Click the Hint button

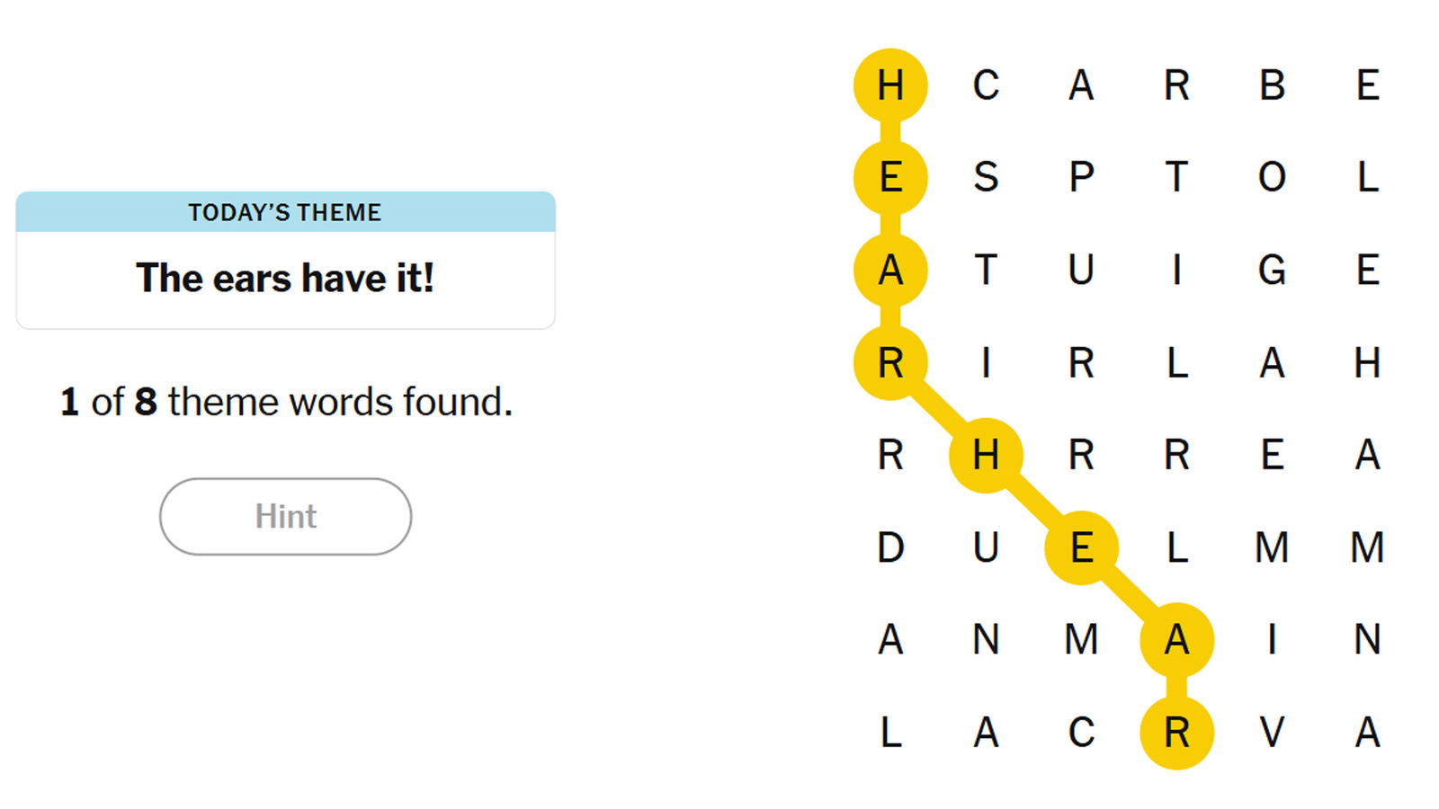coord(285,516)
